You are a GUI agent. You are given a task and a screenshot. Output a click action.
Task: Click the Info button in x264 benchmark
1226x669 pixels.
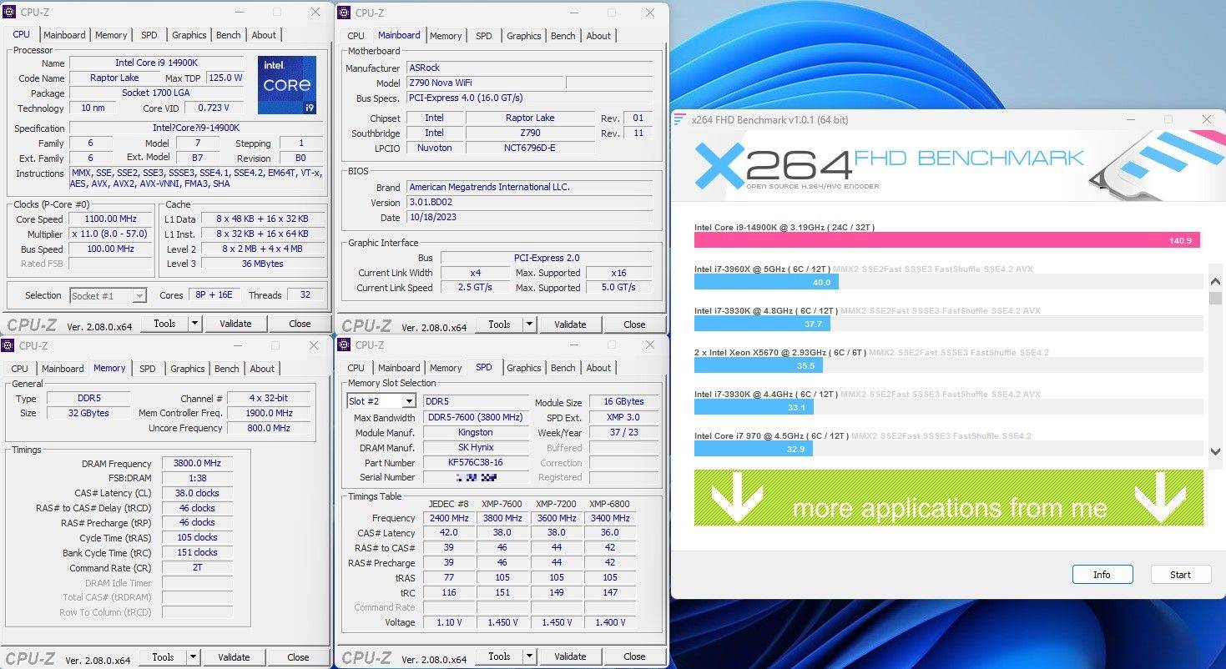(x=1102, y=575)
